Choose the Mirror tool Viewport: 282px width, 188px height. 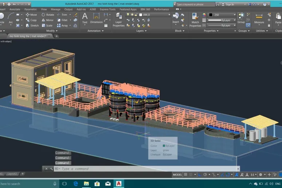coord(47,20)
